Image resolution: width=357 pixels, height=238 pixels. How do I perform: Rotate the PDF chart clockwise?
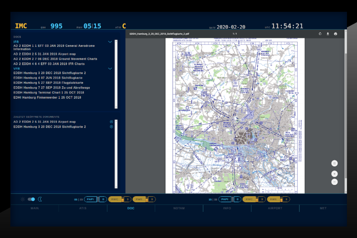[320, 34]
